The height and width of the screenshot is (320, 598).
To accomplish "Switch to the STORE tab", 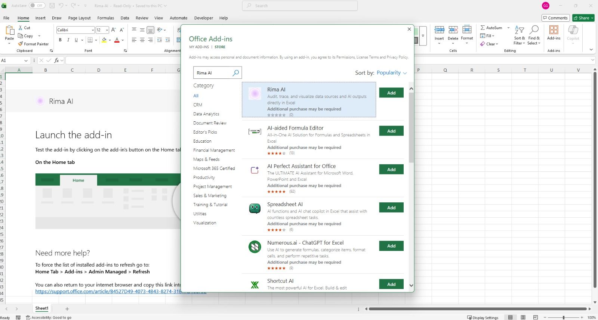I will click(220, 47).
